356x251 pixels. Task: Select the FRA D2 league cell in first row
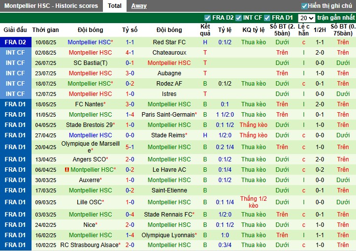click(15, 42)
